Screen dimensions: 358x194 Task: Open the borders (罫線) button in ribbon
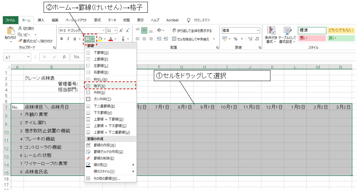87,39
